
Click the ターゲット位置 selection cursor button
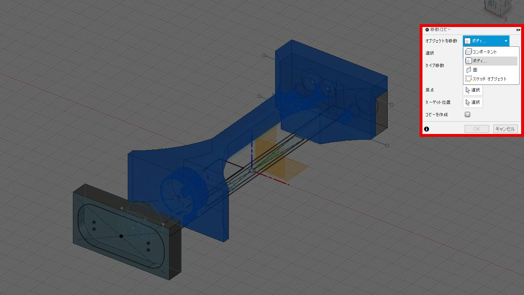point(473,102)
